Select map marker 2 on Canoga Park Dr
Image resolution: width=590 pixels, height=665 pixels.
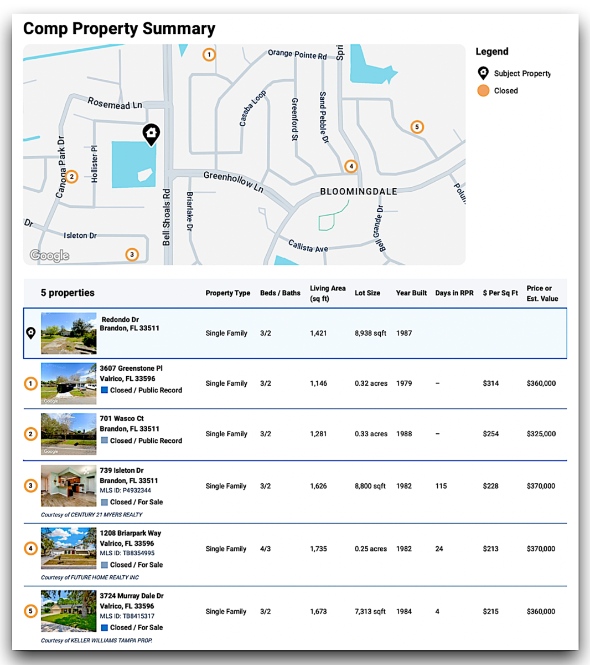[71, 177]
